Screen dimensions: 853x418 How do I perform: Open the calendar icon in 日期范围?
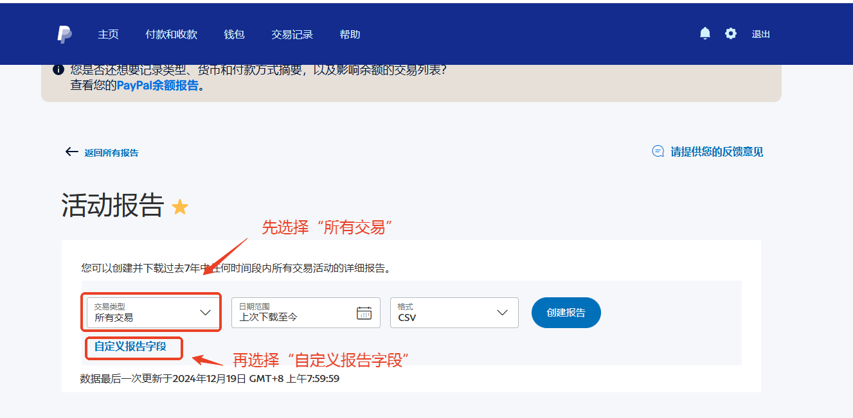364,313
